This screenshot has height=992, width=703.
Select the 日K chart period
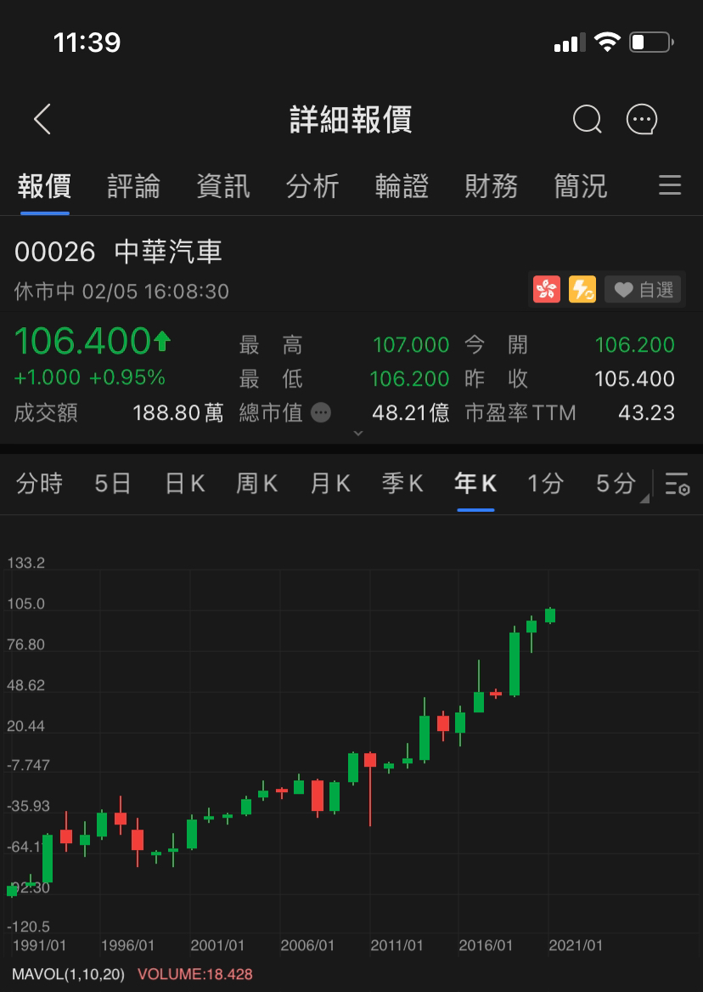coord(185,484)
